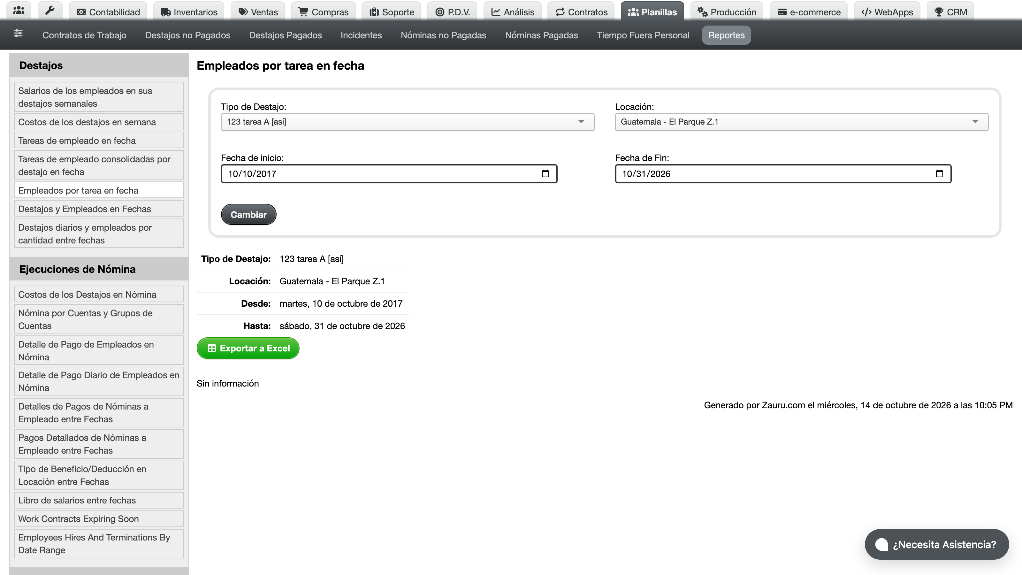Viewport: 1022px width, 575px height.
Task: Open Contratos de Trabajo submenu
Action: pos(84,35)
